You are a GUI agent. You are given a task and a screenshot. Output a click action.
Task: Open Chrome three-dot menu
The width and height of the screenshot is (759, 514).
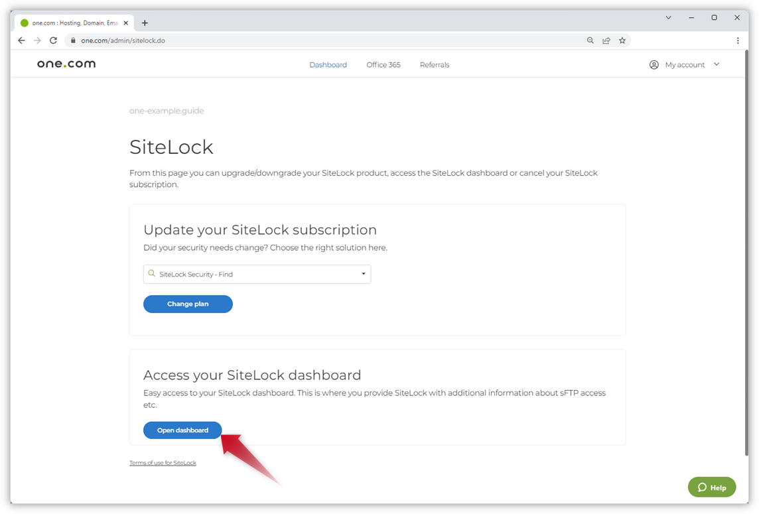click(x=738, y=40)
